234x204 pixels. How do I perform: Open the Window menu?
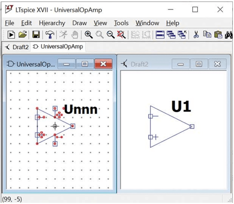pyautogui.click(x=147, y=23)
